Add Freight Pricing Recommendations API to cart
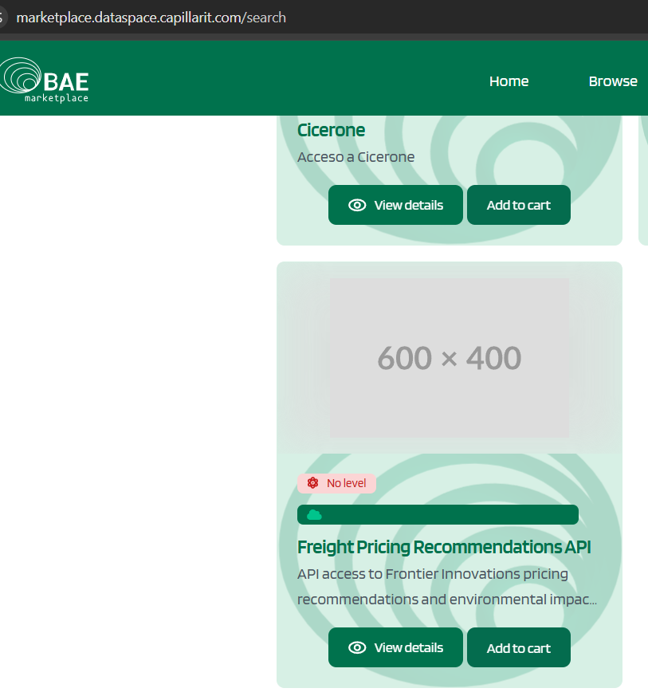 click(x=518, y=647)
